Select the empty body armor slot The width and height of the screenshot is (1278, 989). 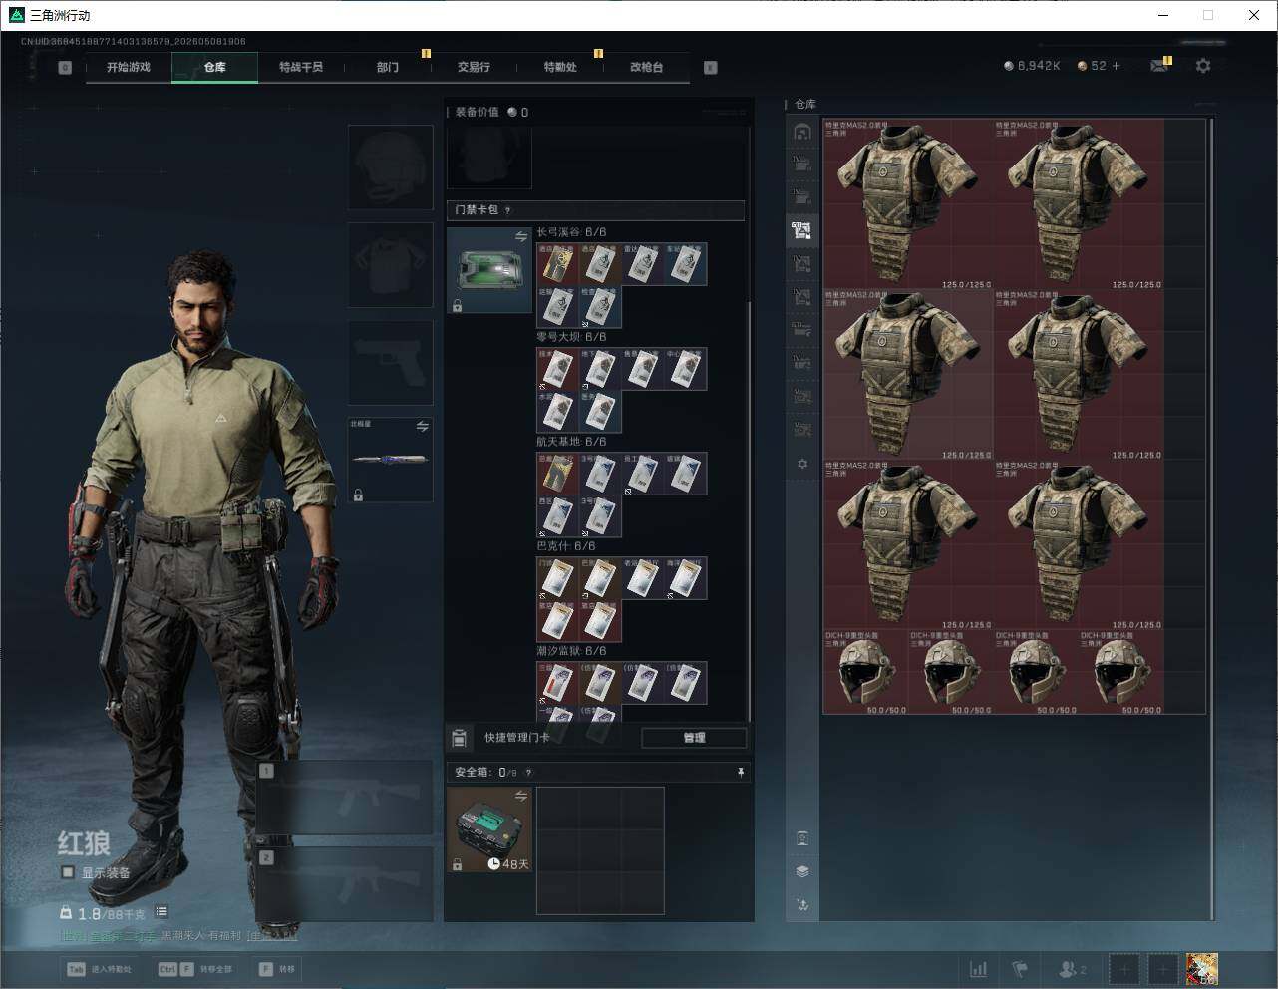click(391, 264)
